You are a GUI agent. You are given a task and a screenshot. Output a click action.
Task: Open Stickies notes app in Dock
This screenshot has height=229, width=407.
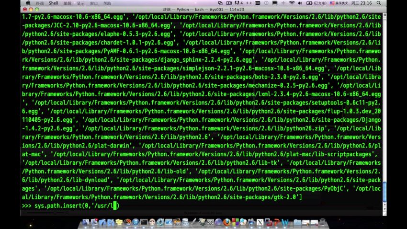click(x=120, y=222)
